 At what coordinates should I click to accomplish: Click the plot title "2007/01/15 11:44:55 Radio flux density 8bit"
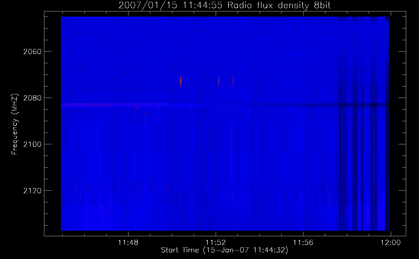pyautogui.click(x=225, y=5)
